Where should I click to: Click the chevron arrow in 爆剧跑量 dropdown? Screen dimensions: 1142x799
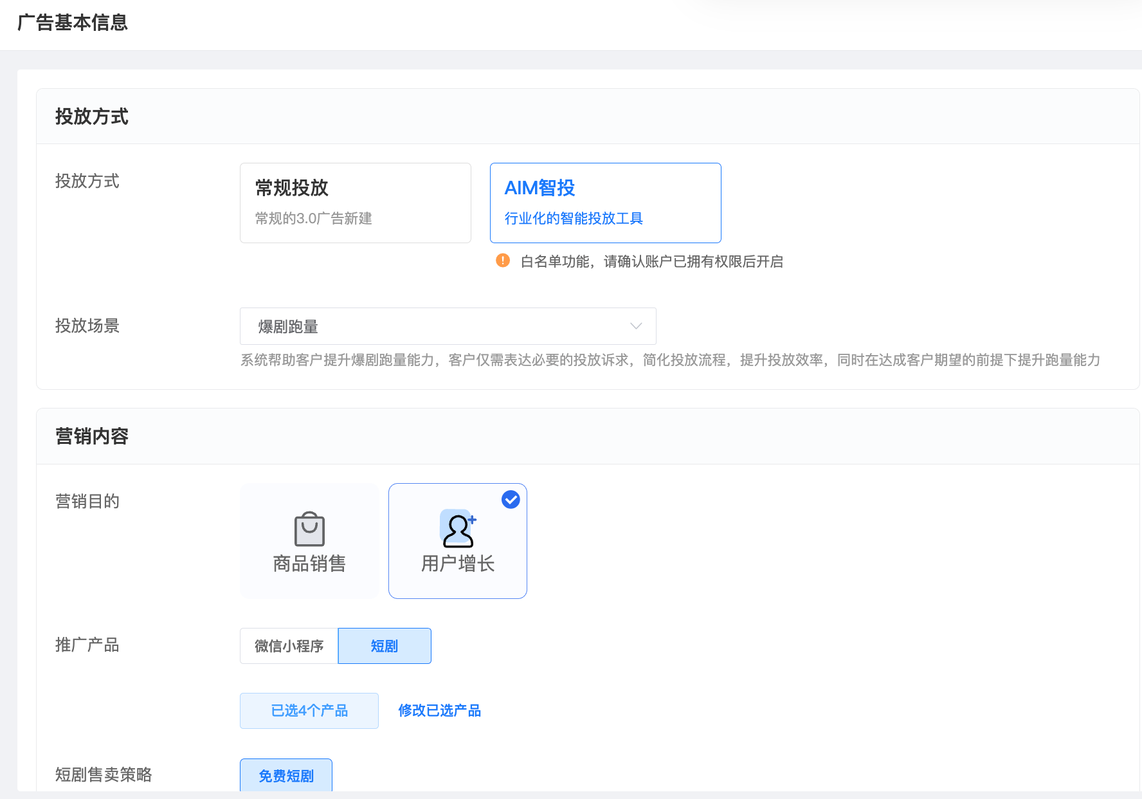[636, 326]
